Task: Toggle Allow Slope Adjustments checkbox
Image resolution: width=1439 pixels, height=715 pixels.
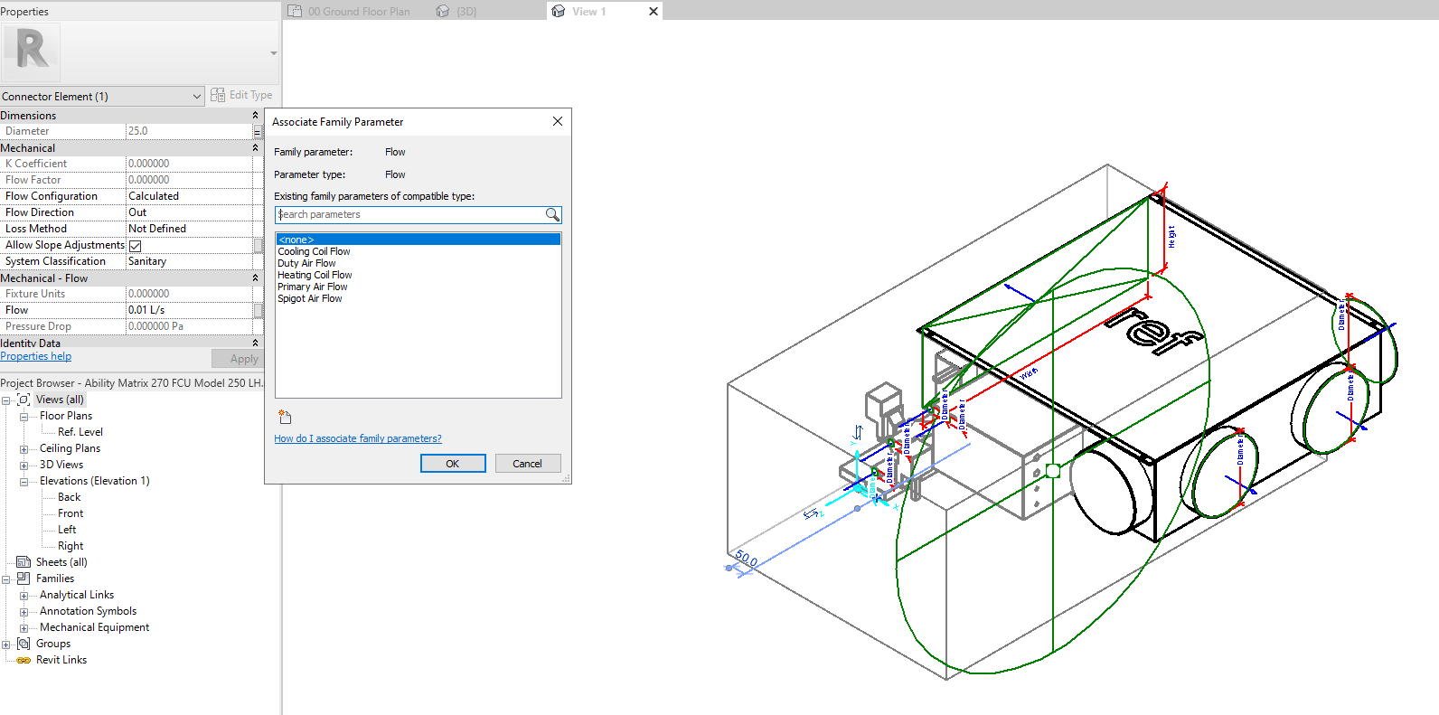Action: [135, 246]
